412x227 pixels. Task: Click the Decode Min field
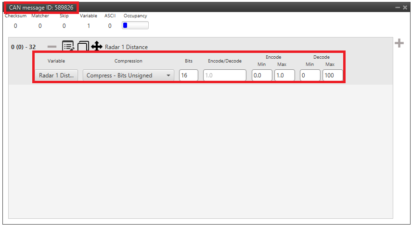tap(310, 76)
